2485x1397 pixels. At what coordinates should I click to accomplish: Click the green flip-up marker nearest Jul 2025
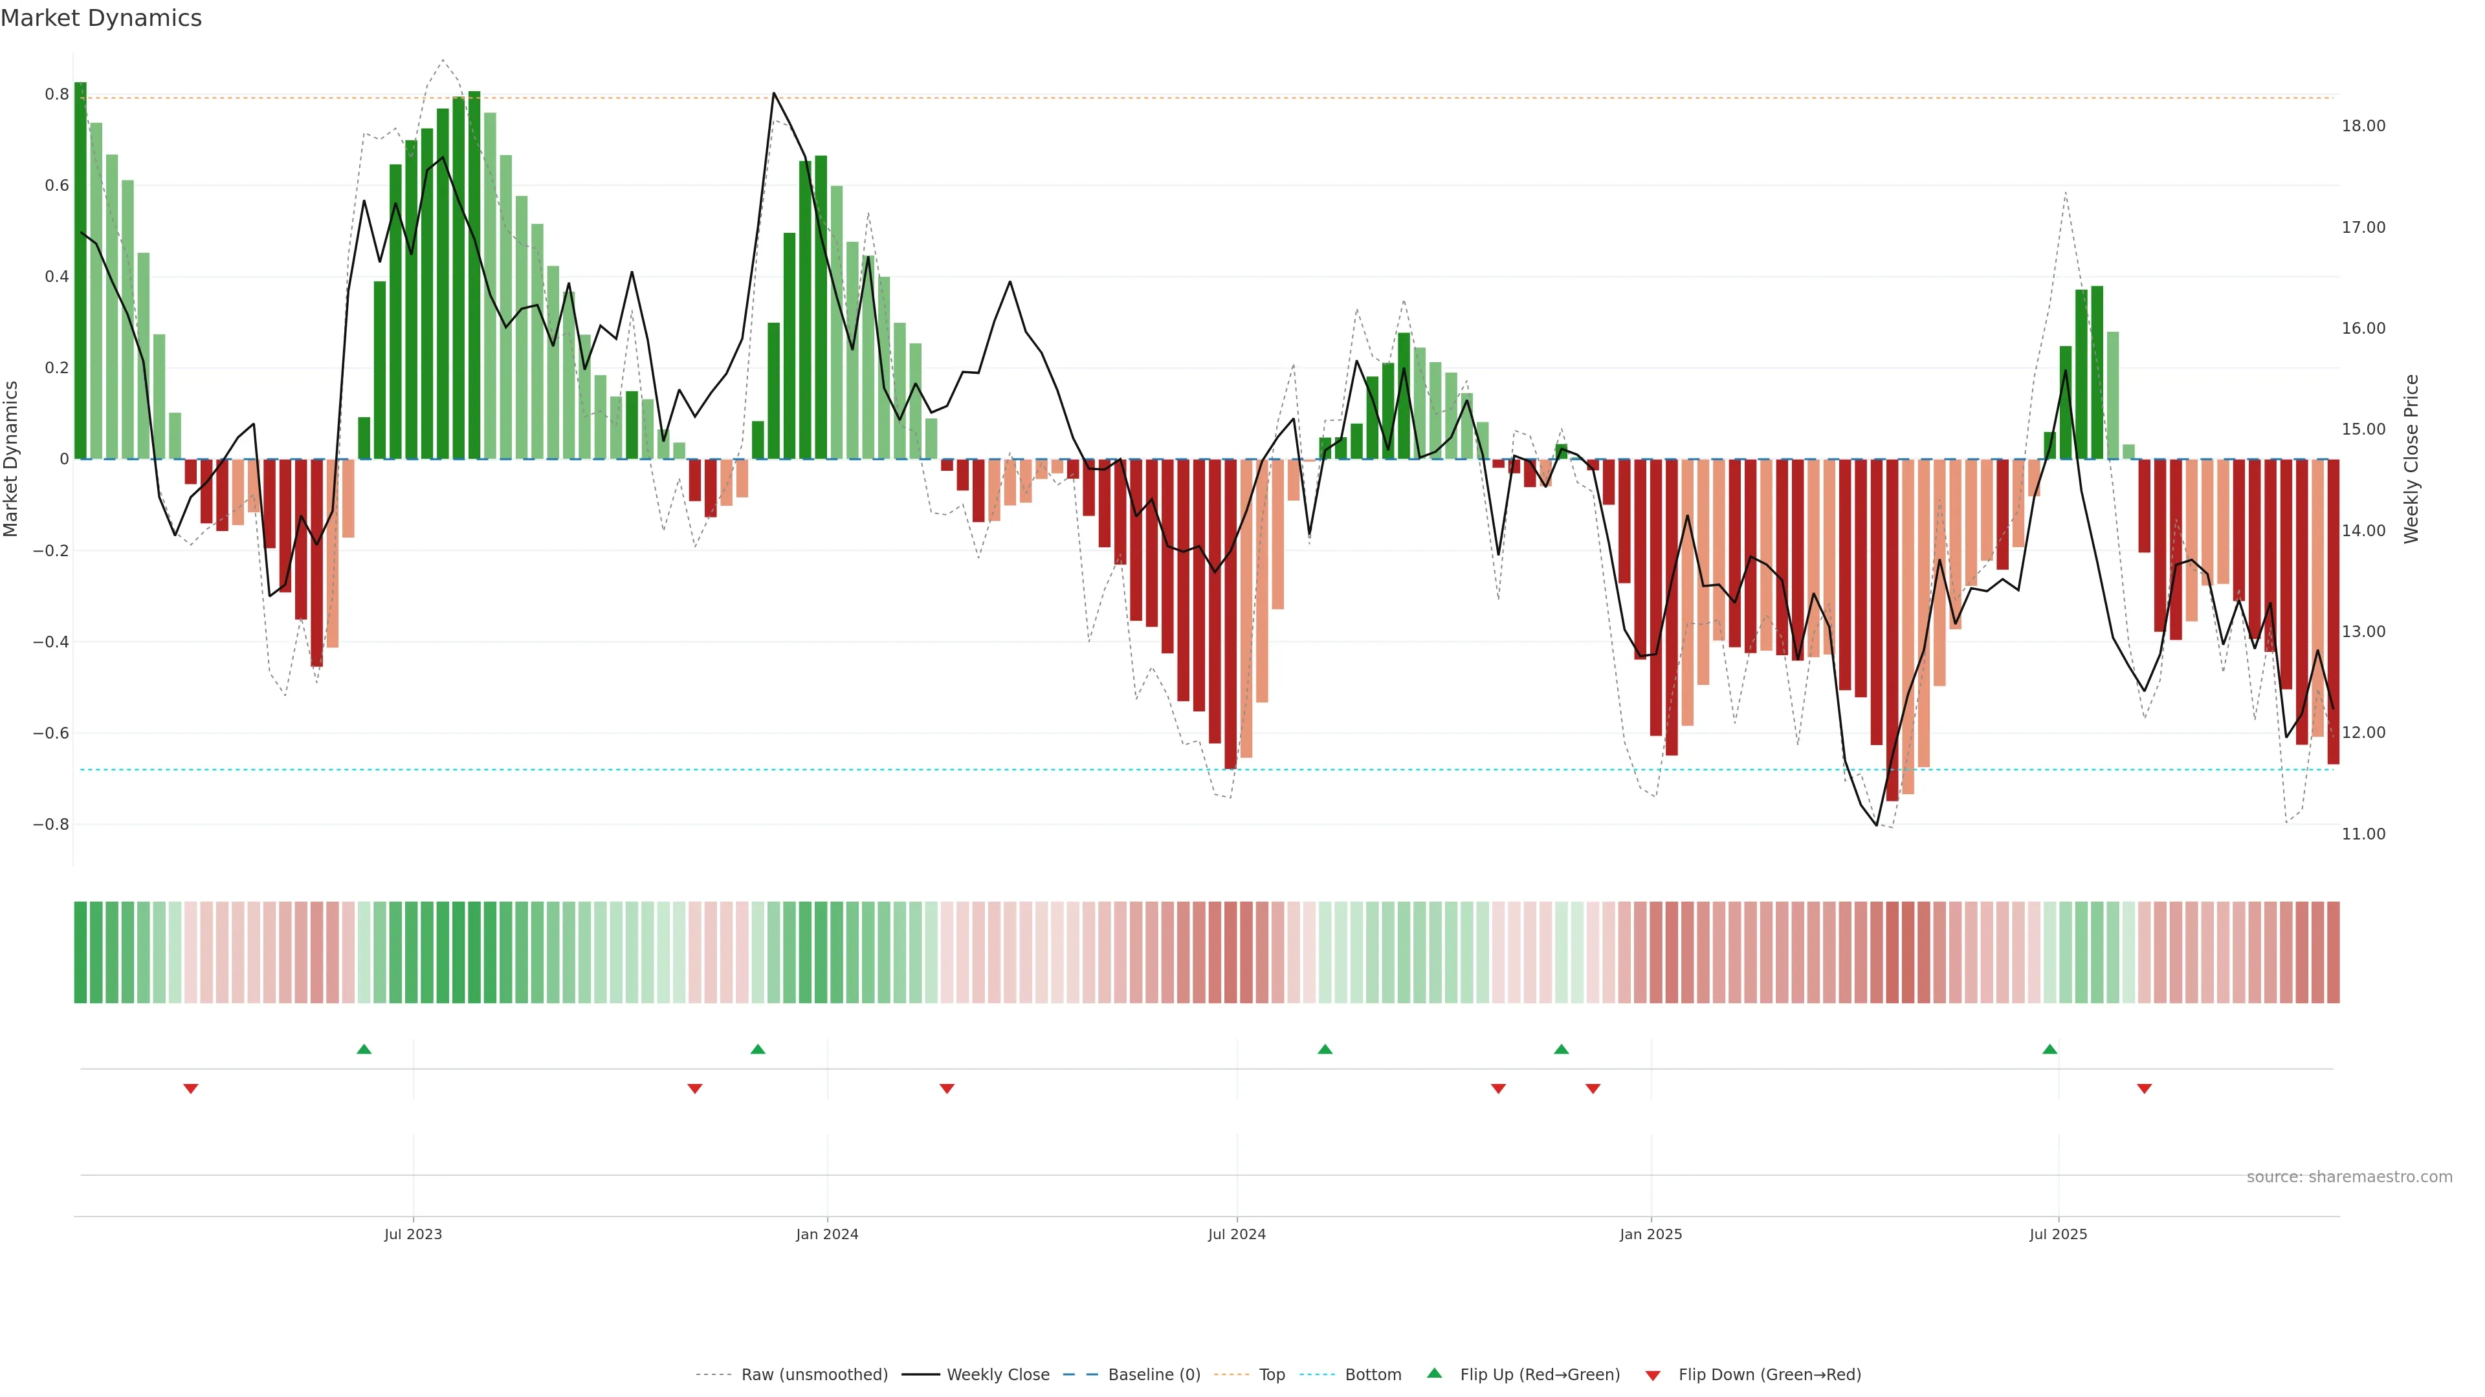pos(2050,1049)
